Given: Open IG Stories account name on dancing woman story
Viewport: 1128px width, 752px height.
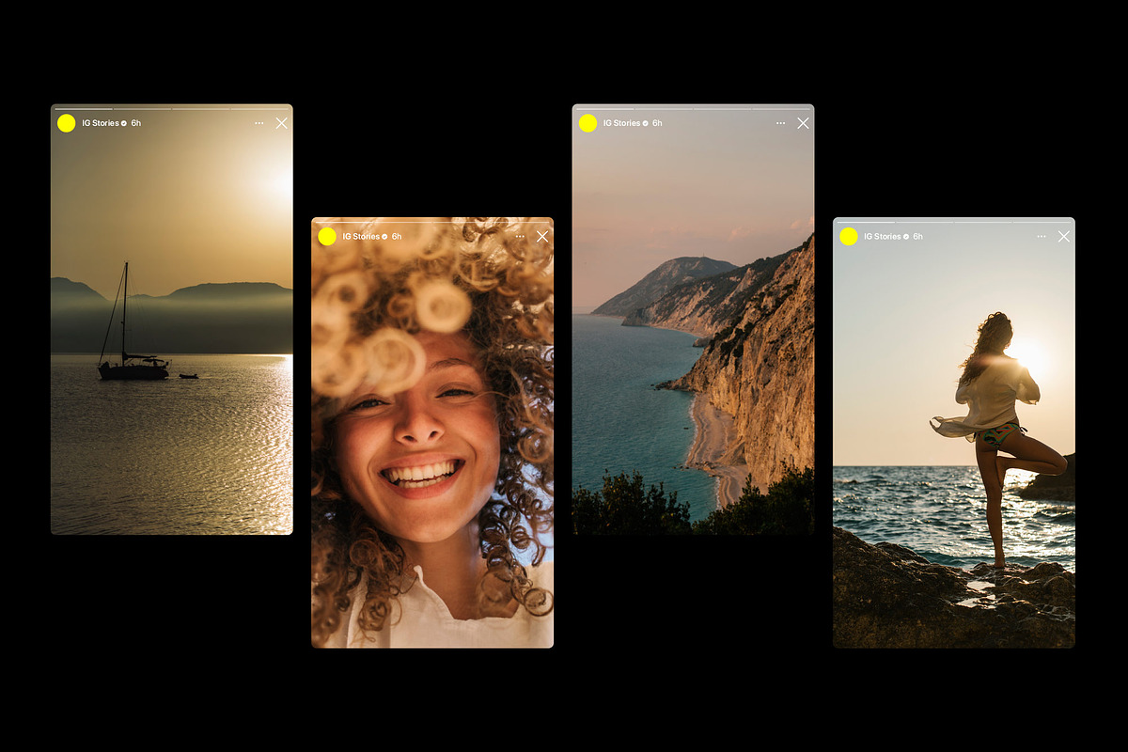Looking at the screenshot, I should 883,237.
